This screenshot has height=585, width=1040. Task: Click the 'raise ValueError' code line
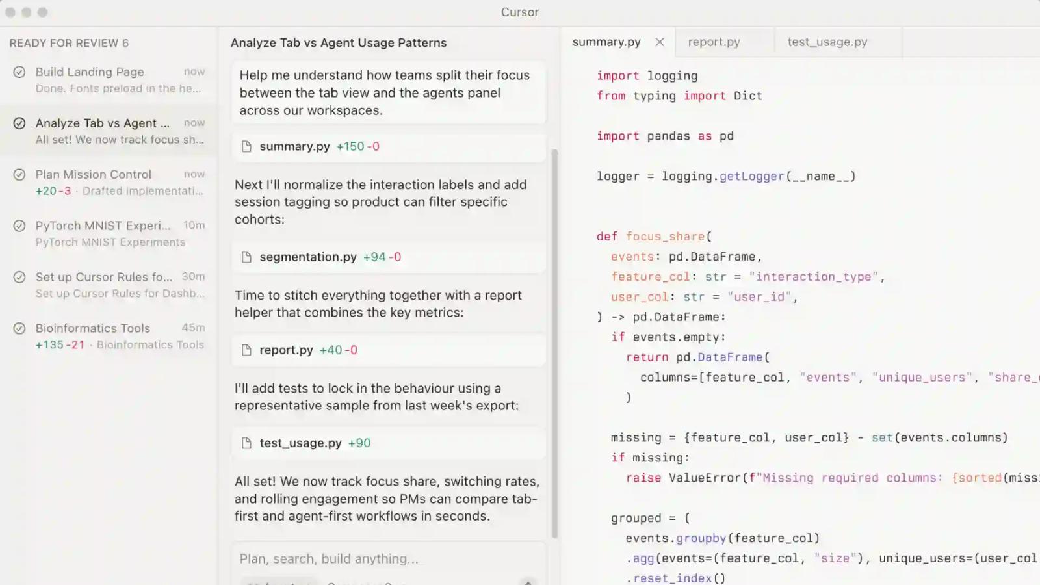tap(832, 478)
